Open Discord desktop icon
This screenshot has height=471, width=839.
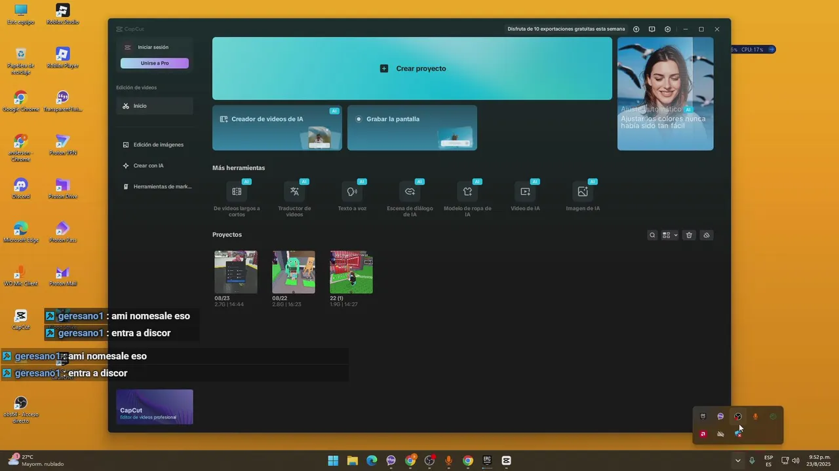click(21, 188)
